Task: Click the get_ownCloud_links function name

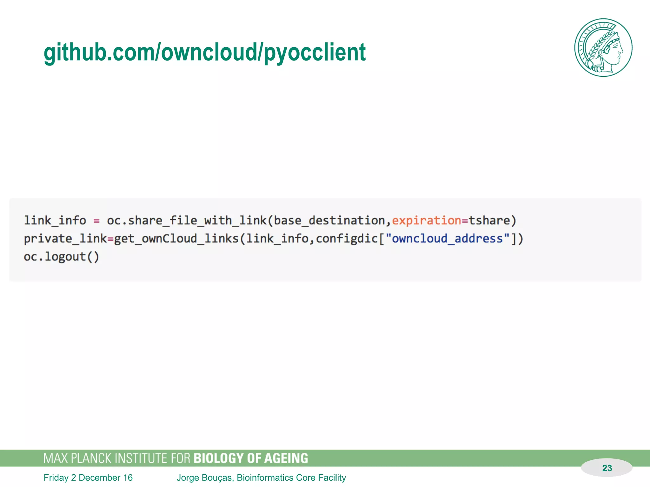Action: tap(176, 238)
